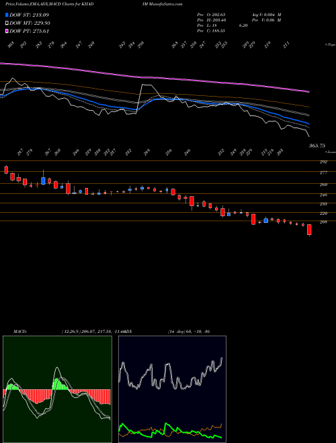Click the white DOW MT legend swatch
The height and width of the screenshot is (443, 336).
click(7, 23)
